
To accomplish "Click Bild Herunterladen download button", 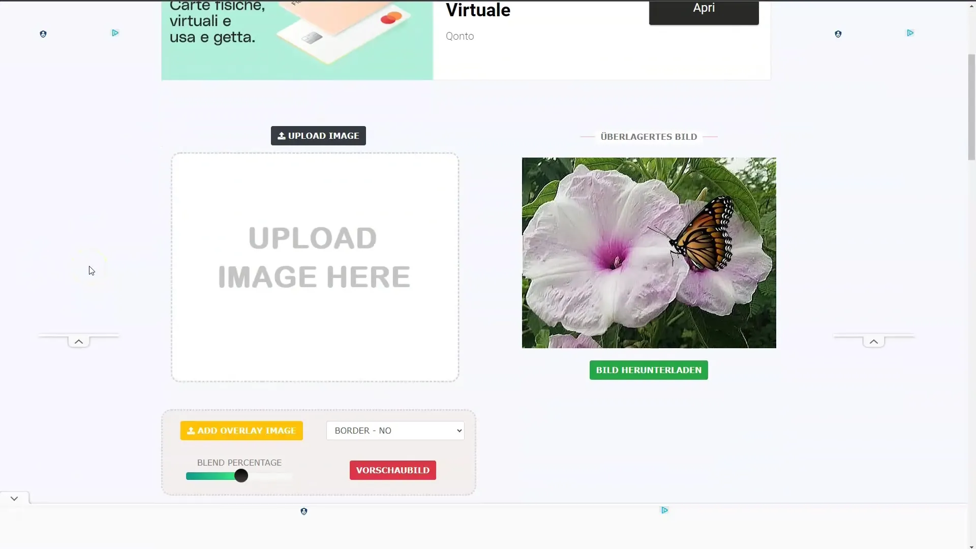I will 649,370.
